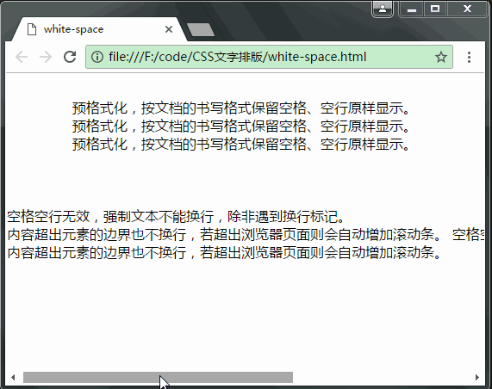
Task: Click the empty scrollbar track right of thumb
Action: 383,377
